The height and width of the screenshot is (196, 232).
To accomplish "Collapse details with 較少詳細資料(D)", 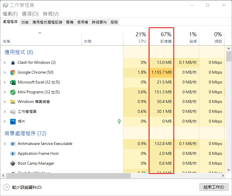I will pyautogui.click(x=22, y=187).
